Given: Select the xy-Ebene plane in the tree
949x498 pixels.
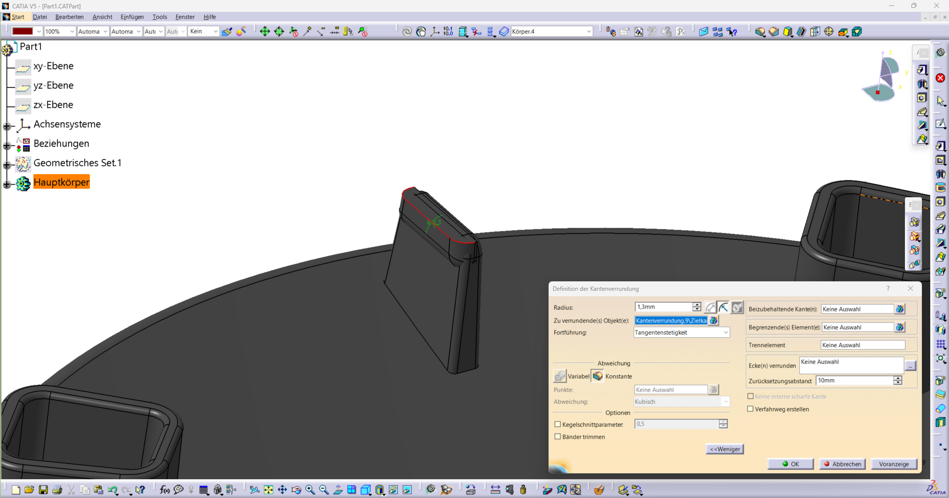Looking at the screenshot, I should pos(53,66).
